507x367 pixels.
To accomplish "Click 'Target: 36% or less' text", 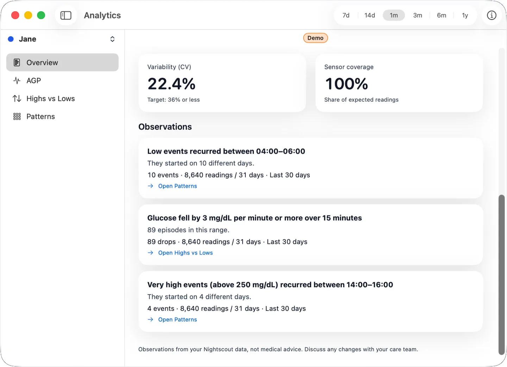I will [x=174, y=100].
